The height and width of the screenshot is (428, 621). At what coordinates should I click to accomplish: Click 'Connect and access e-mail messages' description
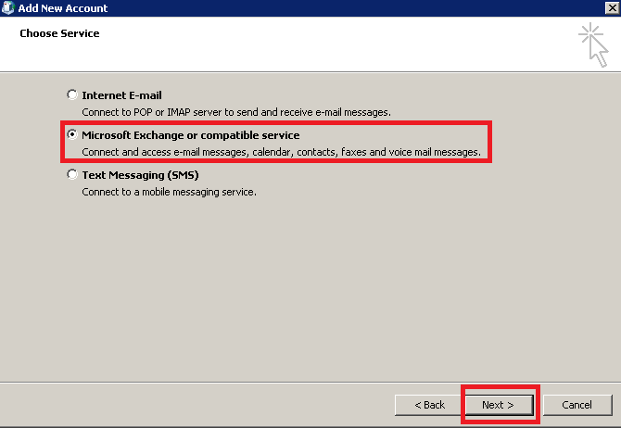point(281,152)
